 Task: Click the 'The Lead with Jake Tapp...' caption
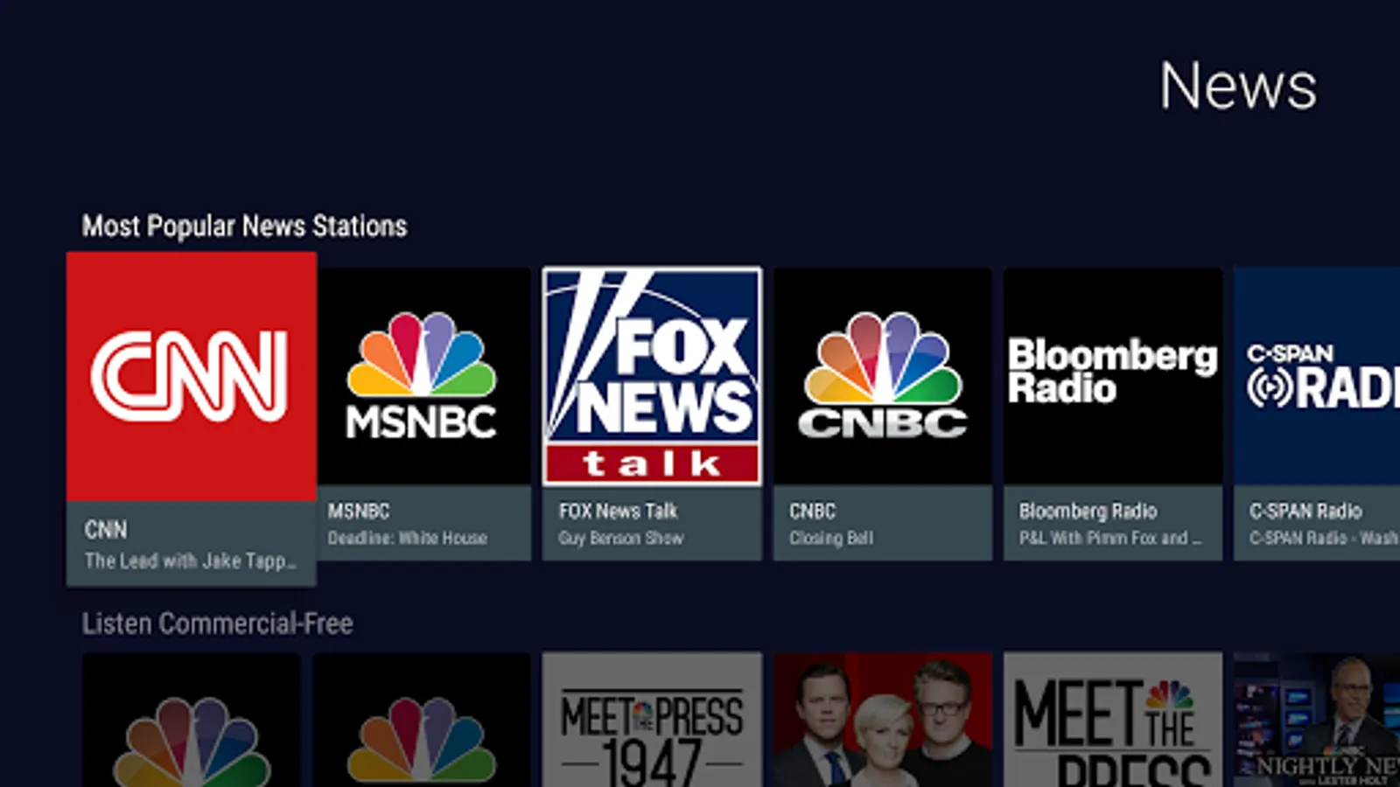pos(190,561)
